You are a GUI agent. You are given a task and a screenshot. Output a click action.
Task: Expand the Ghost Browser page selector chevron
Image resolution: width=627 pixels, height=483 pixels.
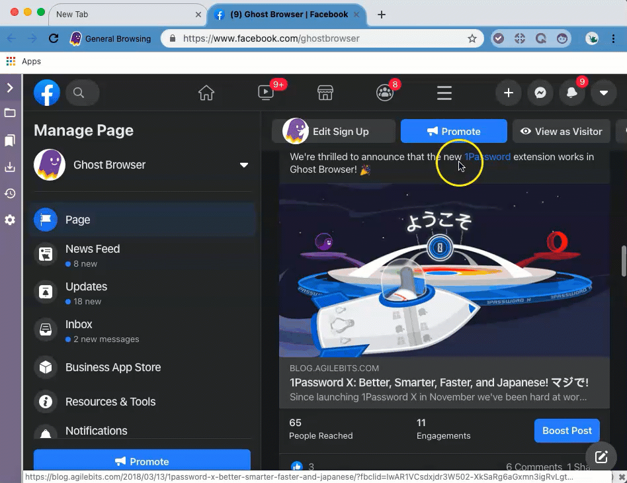[x=244, y=165]
